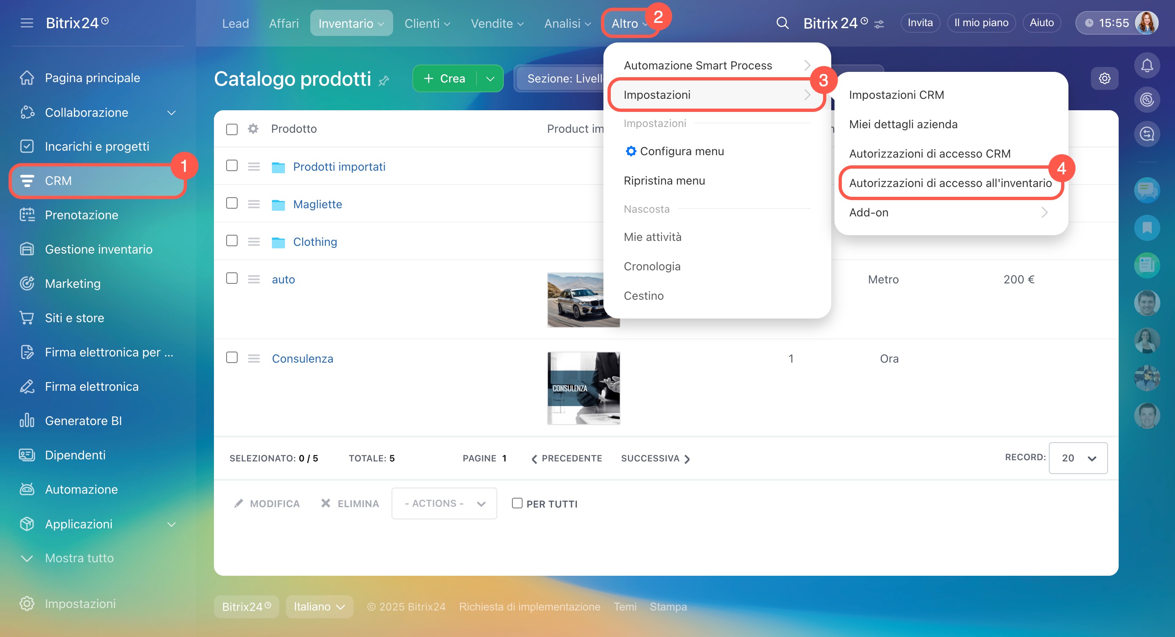
Task: Click the grid column settings gear
Action: 253,129
